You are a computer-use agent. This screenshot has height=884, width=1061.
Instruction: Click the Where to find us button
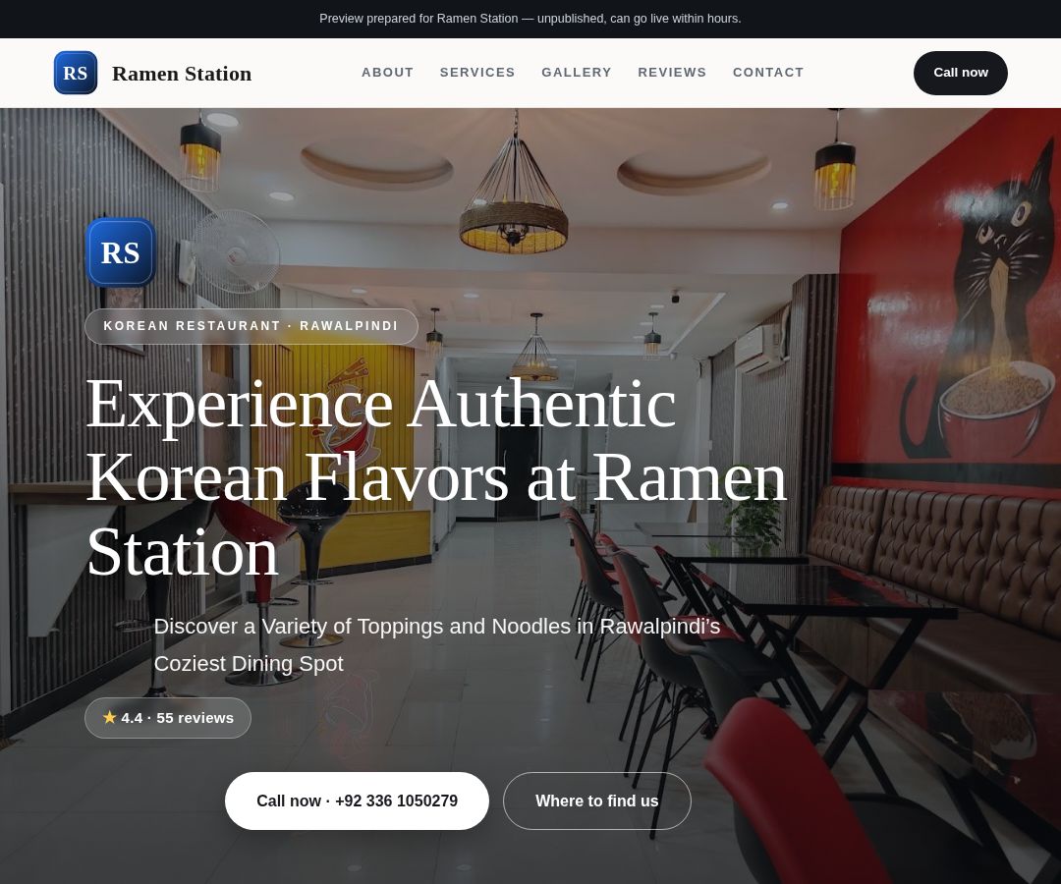[x=597, y=801]
